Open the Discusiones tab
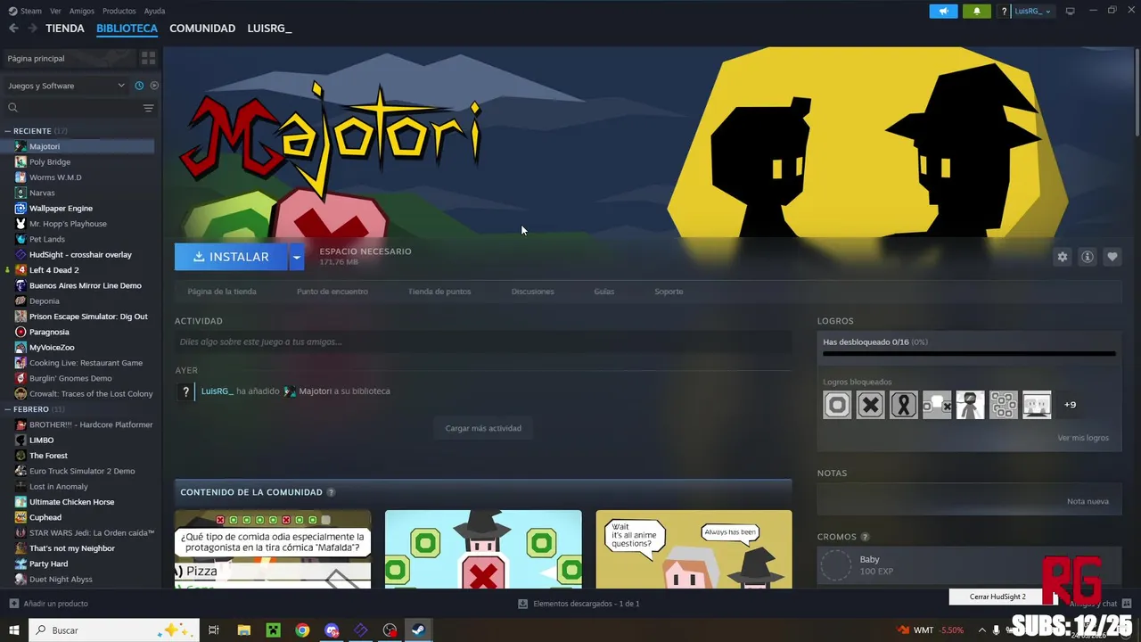 tap(532, 292)
